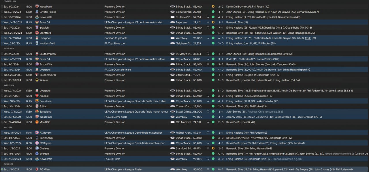Open the Bournemouth team link
The height and width of the screenshot is (172, 369).
click(x=48, y=75)
